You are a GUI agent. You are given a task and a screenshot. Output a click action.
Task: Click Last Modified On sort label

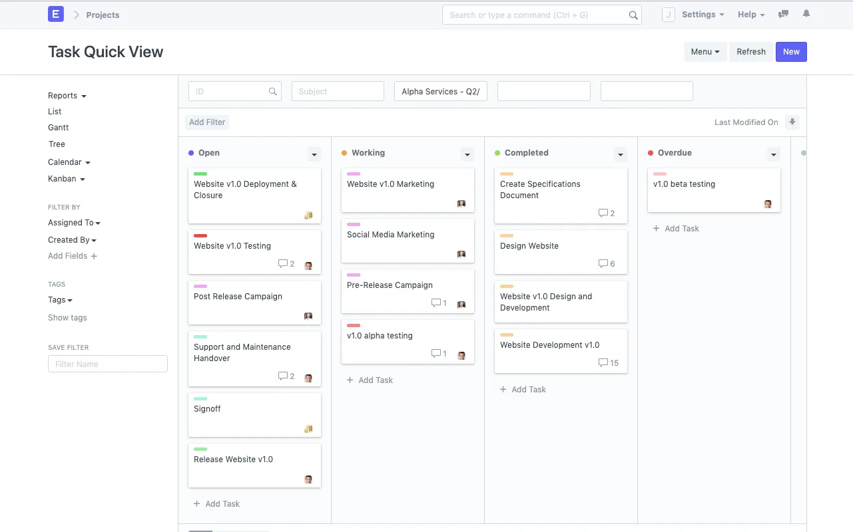(x=746, y=122)
